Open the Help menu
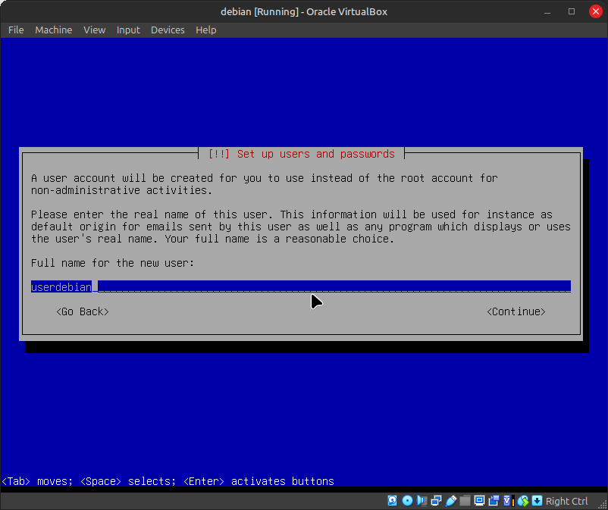The image size is (608, 510). pyautogui.click(x=206, y=30)
